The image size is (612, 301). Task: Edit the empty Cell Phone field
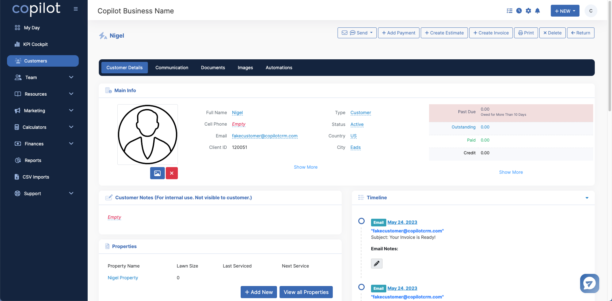point(239,124)
